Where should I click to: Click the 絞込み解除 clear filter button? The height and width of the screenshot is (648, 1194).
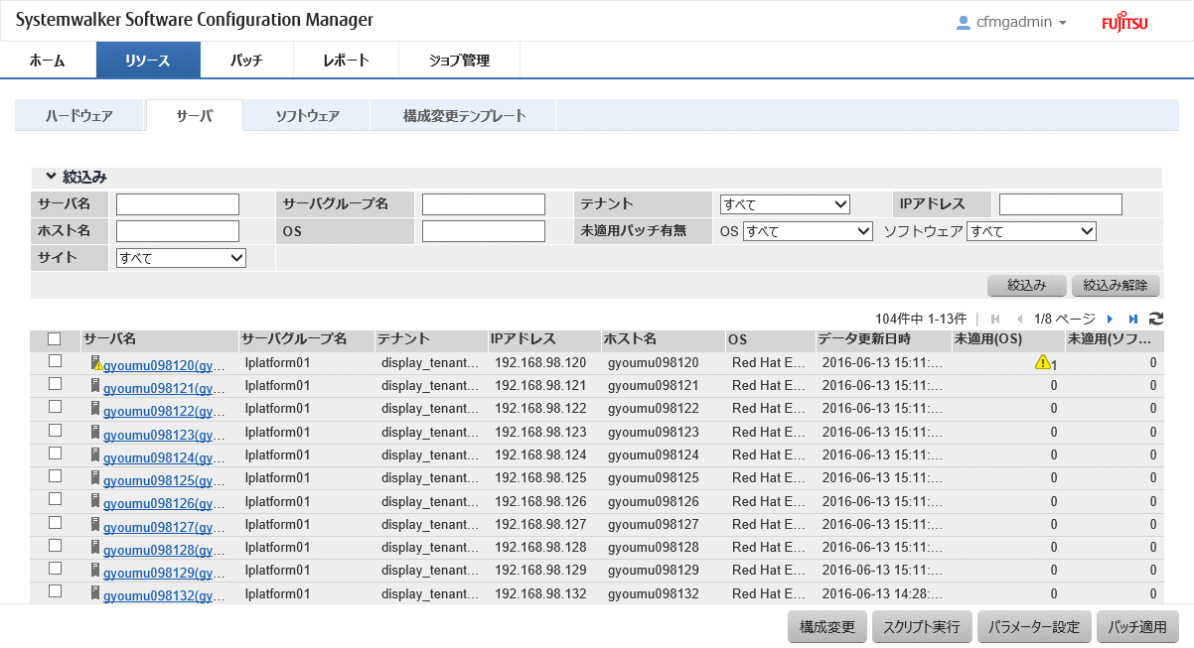1116,286
